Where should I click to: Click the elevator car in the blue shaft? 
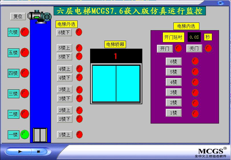click(40, 135)
